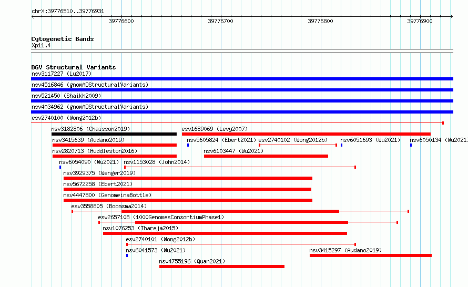Click the 39776600 ruler position
Screen dimensions: 468x287
pyautogui.click(x=121, y=21)
